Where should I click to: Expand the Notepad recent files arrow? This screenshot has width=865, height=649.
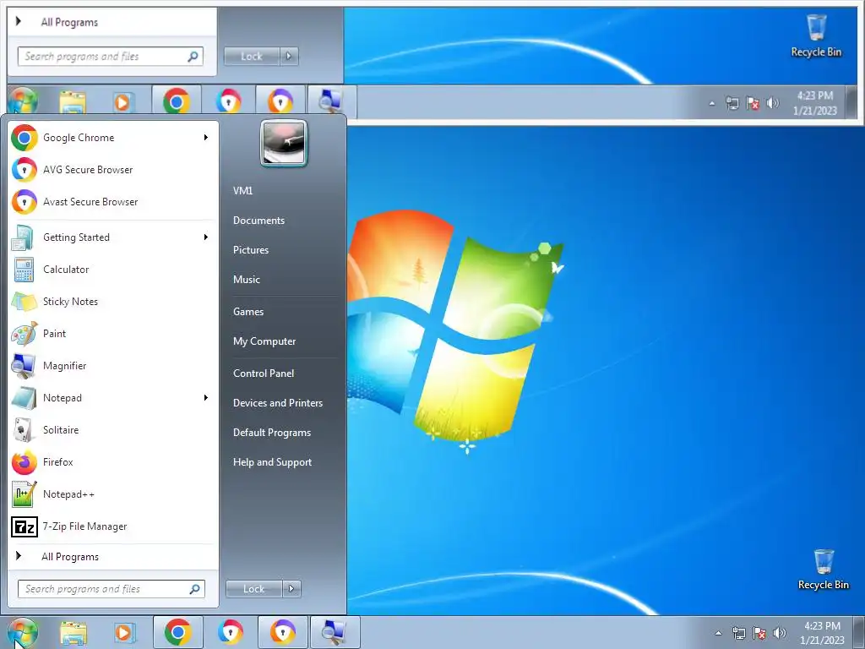point(206,397)
